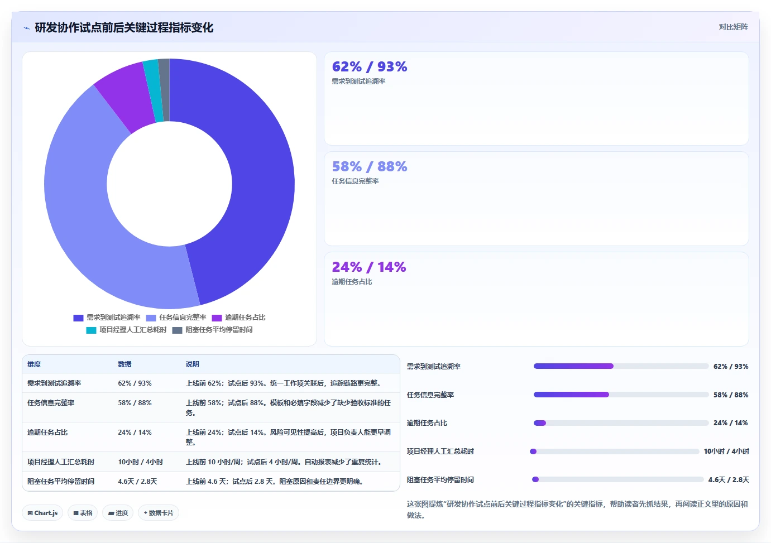Viewport: 771px width, 543px height.
Task: Toggle 任务信息完整率 legend entry in chart
Action: [176, 318]
